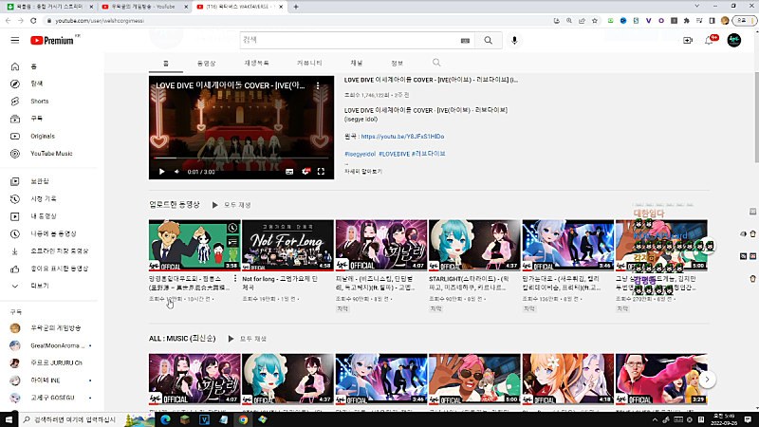Switch to the channel Playlists tab

coord(256,64)
